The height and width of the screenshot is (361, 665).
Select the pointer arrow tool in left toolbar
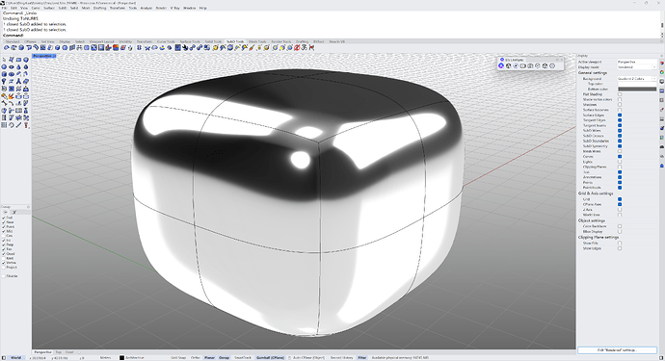tap(4, 60)
